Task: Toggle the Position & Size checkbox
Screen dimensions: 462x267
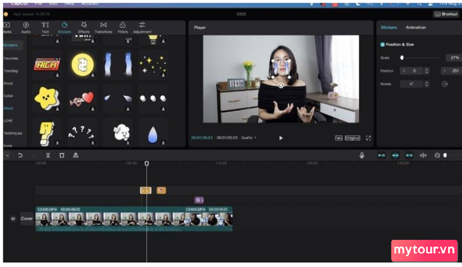Action: click(382, 44)
